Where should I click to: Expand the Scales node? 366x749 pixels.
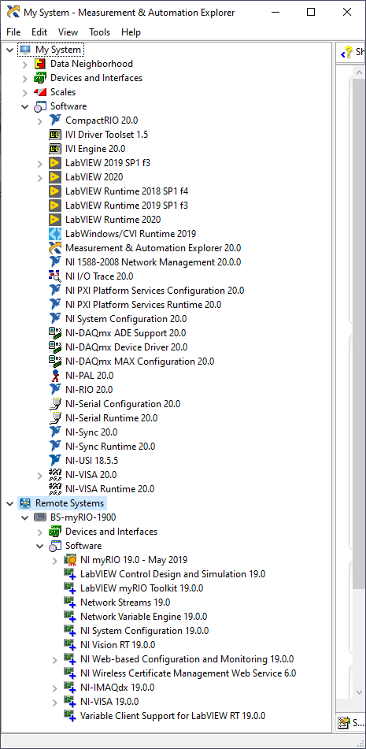pos(25,92)
